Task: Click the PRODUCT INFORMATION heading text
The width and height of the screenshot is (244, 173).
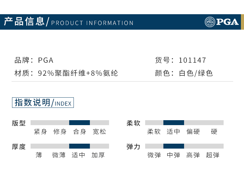Action: point(92,23)
